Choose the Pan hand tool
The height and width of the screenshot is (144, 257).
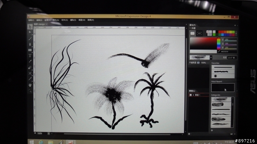coord(30,85)
